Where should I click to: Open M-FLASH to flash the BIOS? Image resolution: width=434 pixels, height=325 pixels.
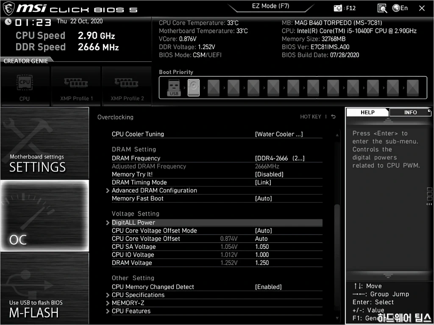pos(45,288)
